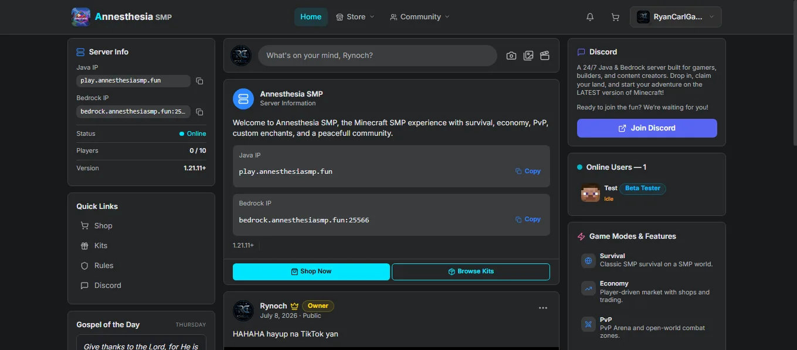797x350 pixels.
Task: Click the Test username in Online Users
Action: tap(611, 188)
